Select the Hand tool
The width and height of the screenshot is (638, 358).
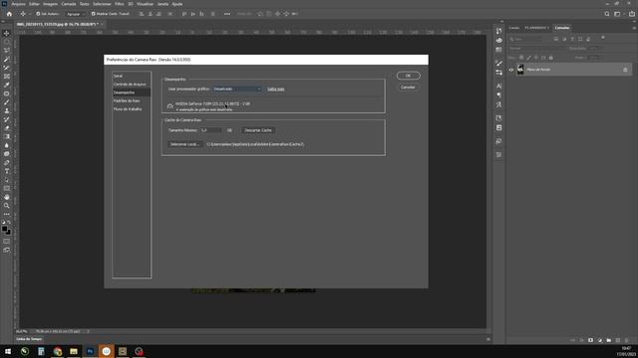(x=7, y=197)
